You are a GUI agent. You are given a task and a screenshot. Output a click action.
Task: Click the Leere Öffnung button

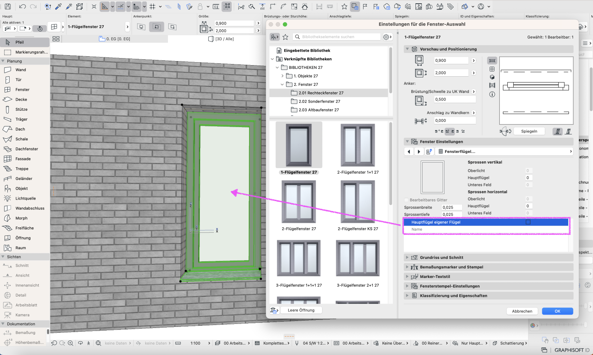(x=301, y=310)
